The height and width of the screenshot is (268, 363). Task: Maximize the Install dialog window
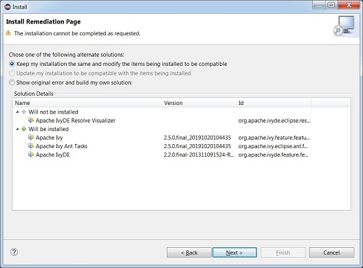(x=332, y=5)
